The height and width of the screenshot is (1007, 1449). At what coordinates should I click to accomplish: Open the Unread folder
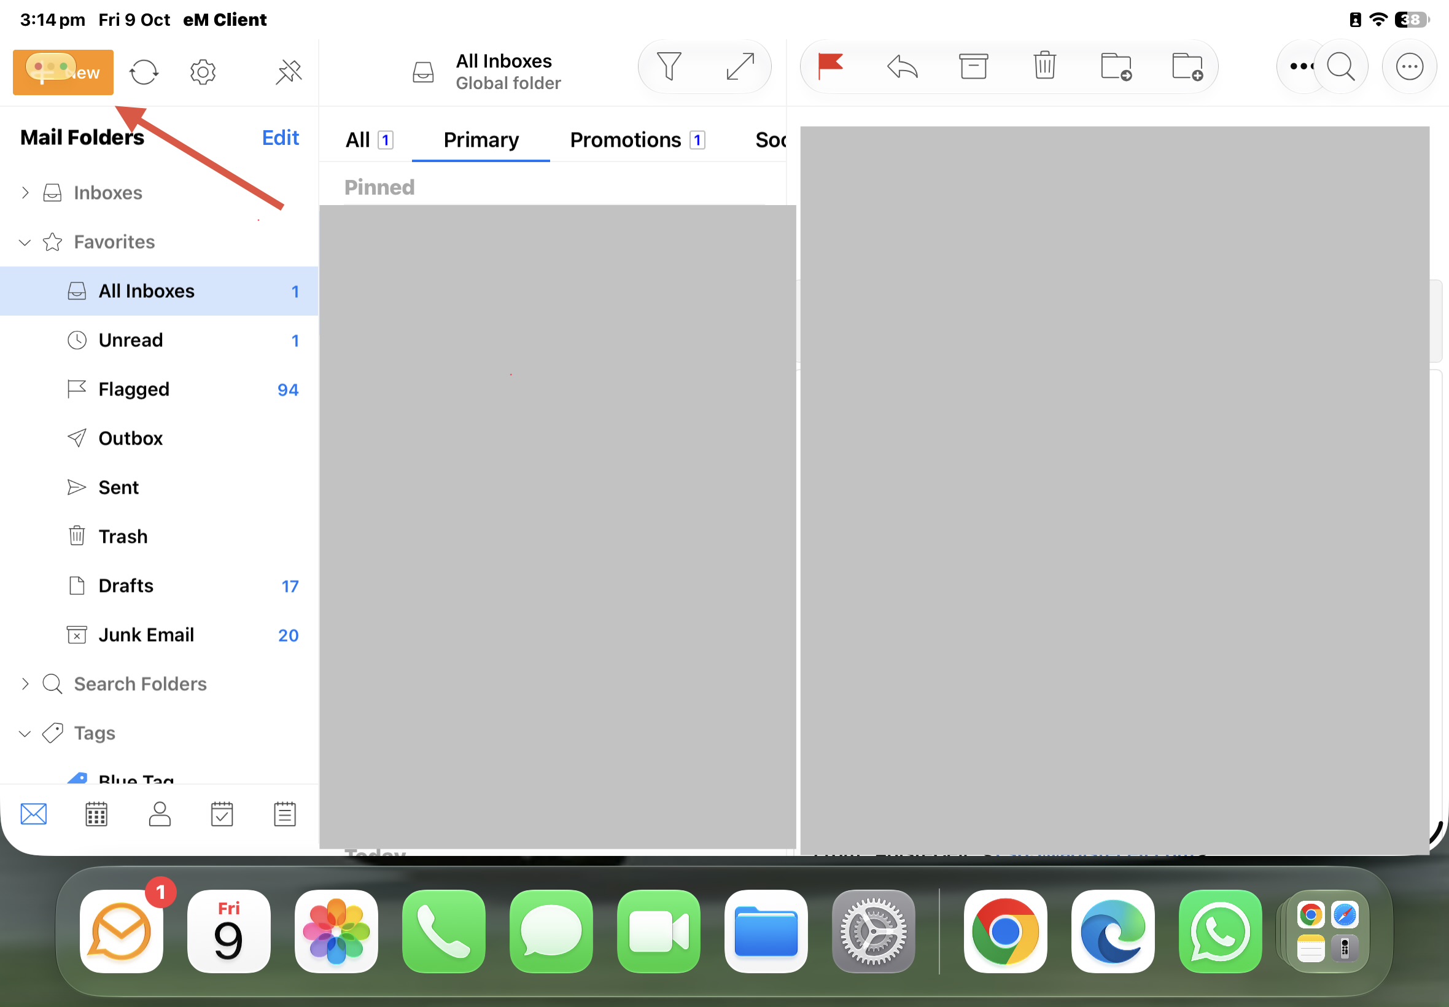coord(159,340)
